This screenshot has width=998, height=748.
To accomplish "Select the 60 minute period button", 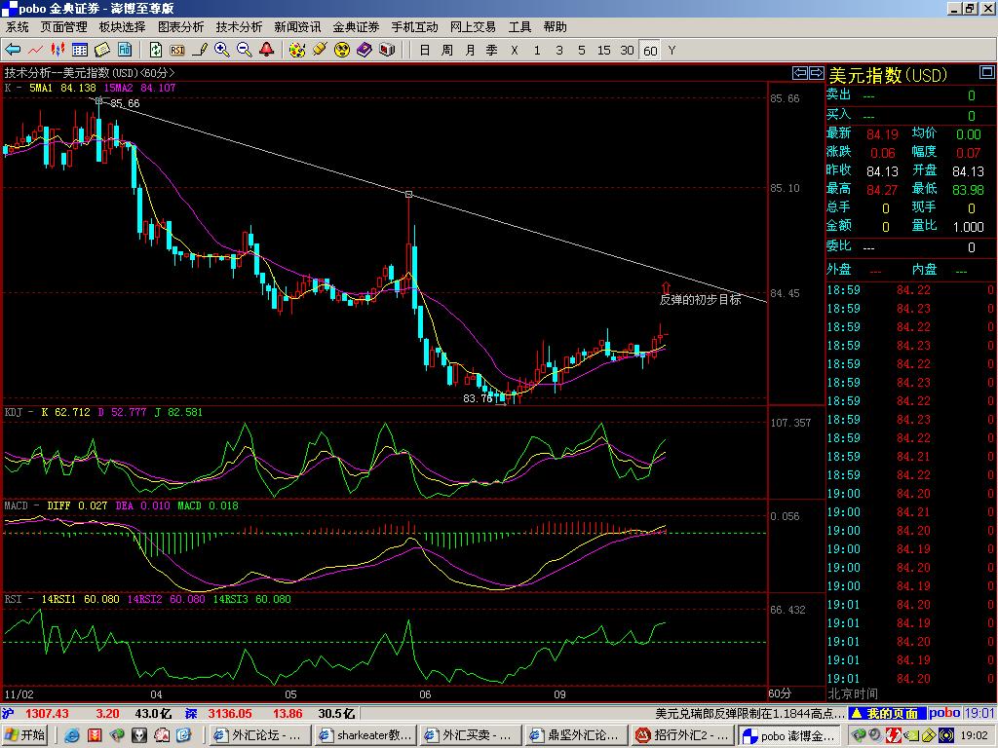I will tap(650, 51).
